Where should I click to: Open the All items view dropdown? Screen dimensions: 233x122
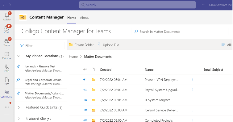227,45
